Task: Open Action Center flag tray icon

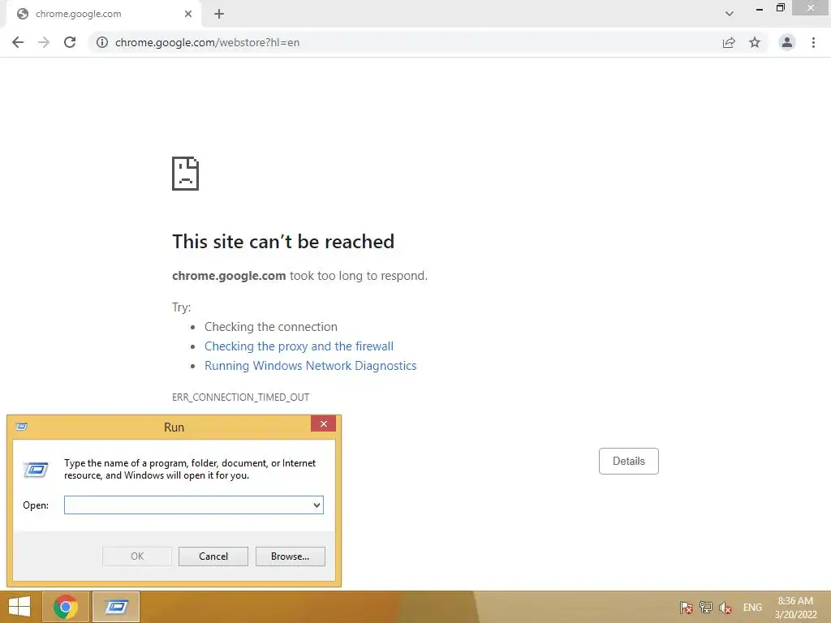Action: click(x=687, y=608)
